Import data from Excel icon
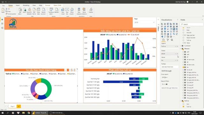Image resolution: width=204 pixels, height=115 pixels. [x=24, y=10]
